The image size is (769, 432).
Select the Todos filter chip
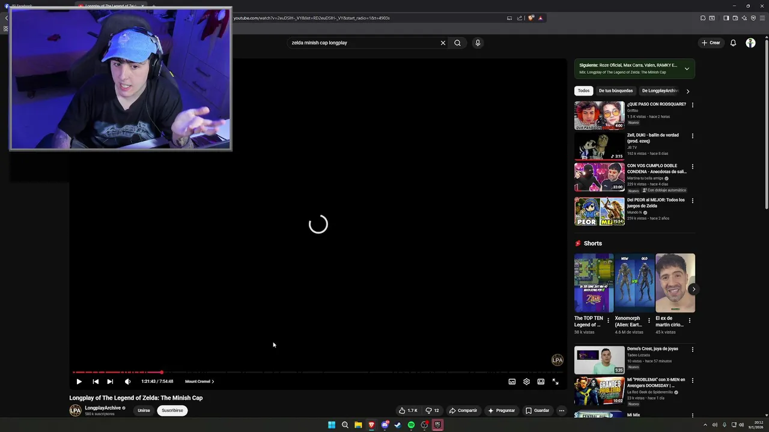pos(583,91)
